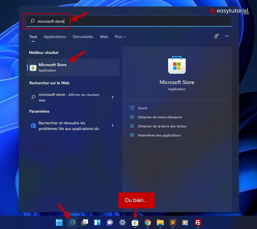Open Google Chrome from the taskbar
The image size is (257, 229).
[x=148, y=222]
